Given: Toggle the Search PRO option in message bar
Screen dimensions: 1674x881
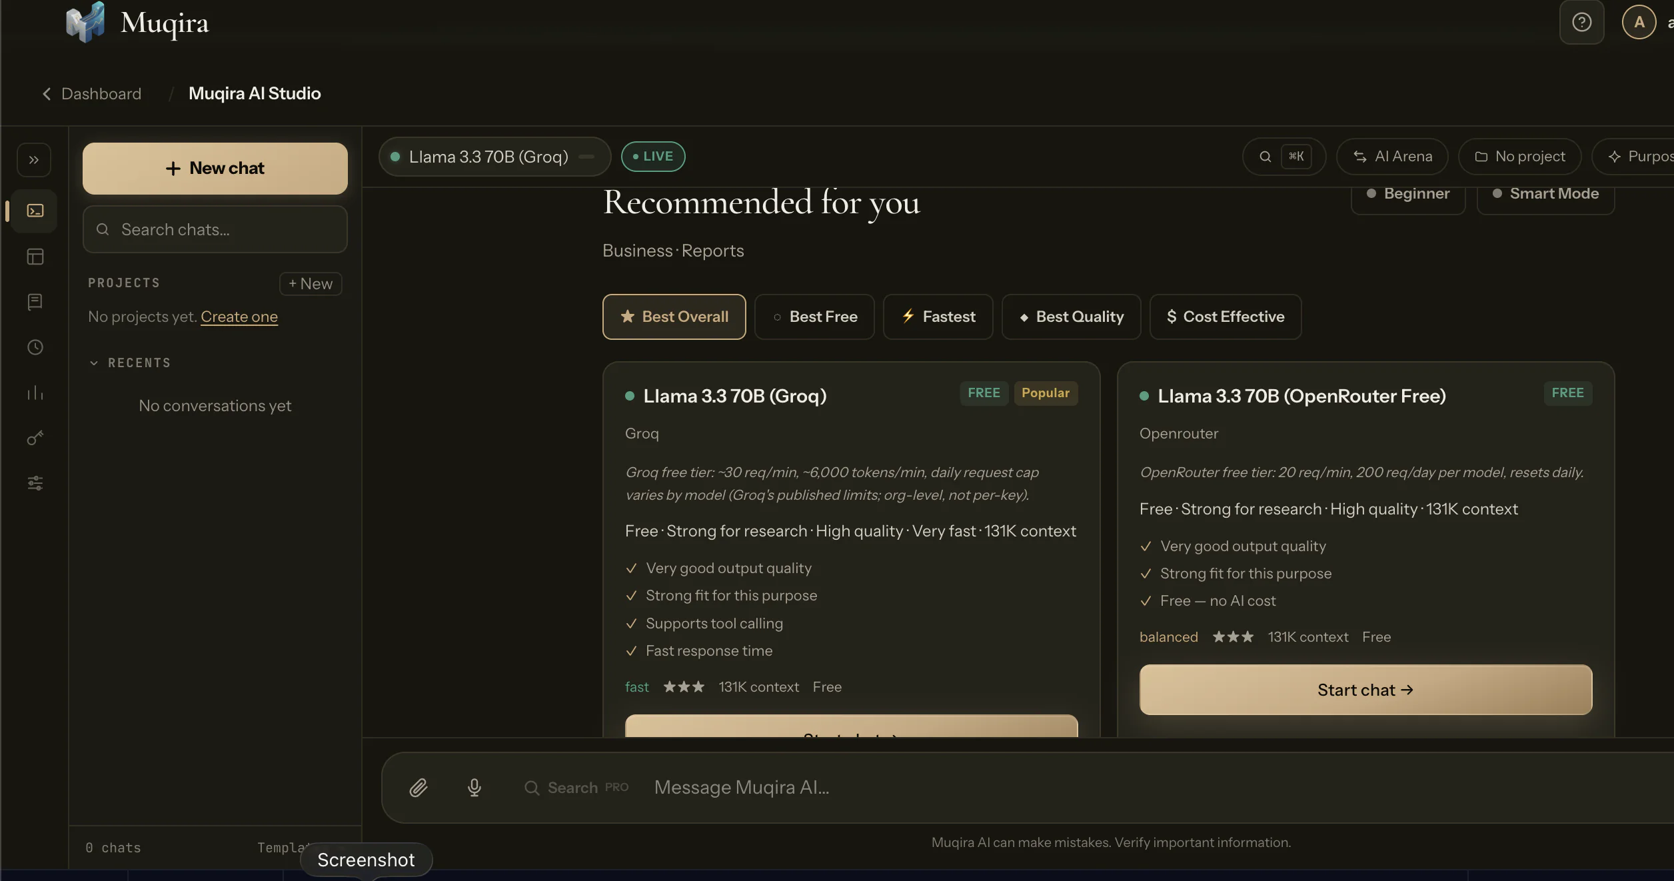Looking at the screenshot, I should tap(576, 788).
